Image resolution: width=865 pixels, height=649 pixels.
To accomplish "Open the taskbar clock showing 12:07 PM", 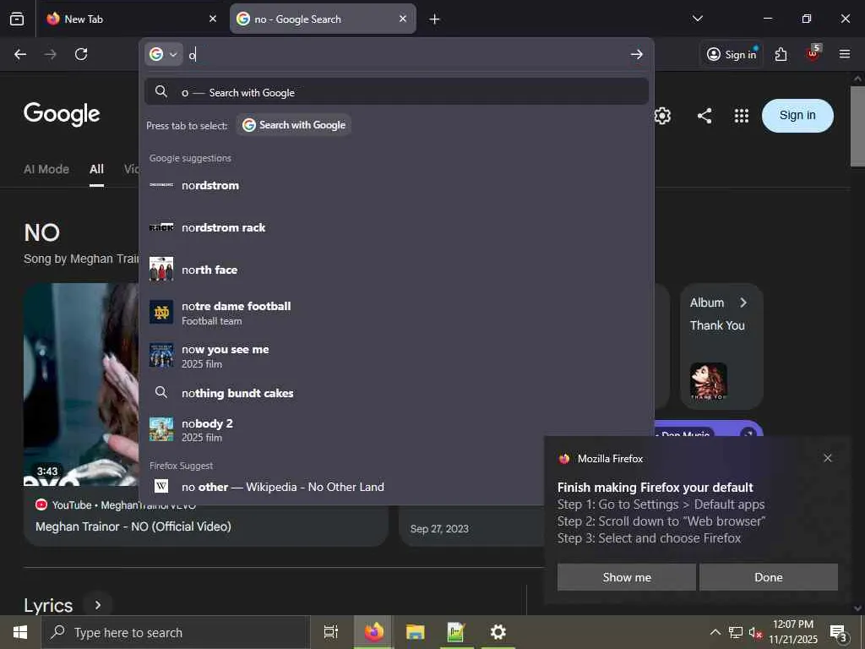I will pos(793,632).
